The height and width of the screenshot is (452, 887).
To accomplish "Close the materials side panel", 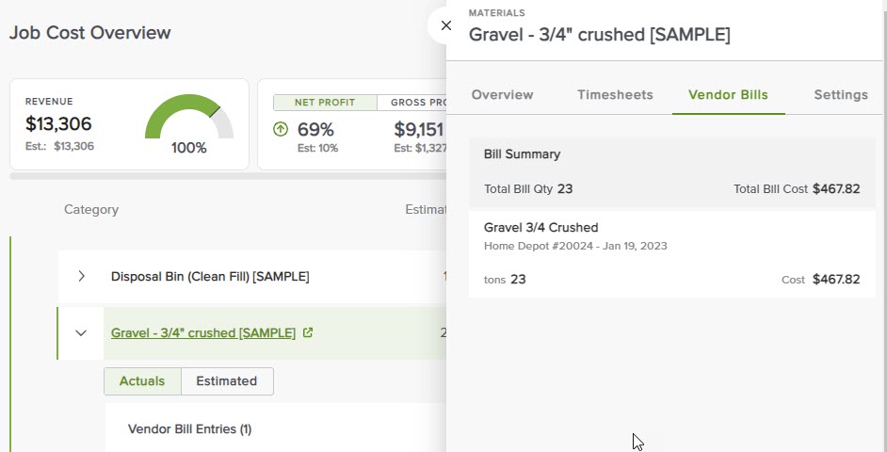I will (444, 26).
